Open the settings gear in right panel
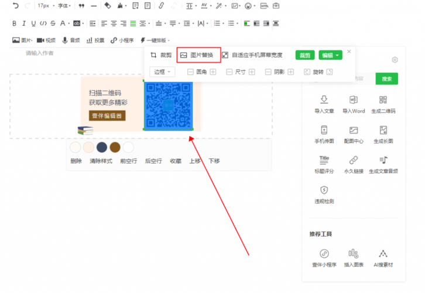This screenshot has width=425, height=293. [395, 60]
